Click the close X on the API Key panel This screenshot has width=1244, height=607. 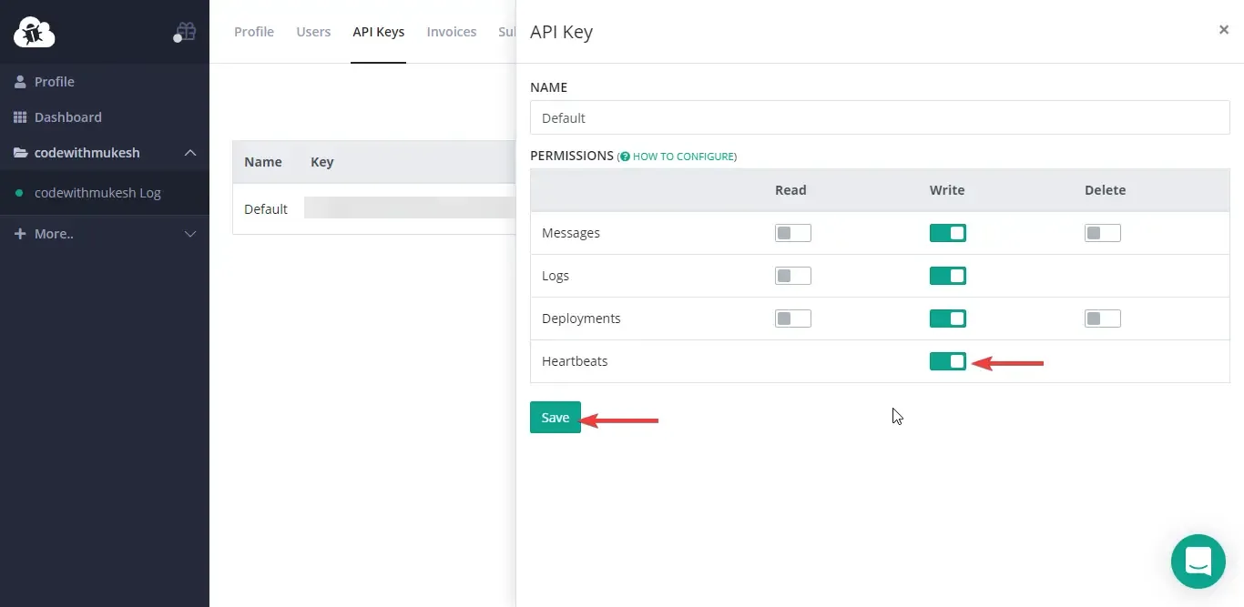1224,29
